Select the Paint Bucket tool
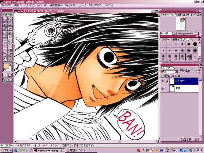Viewport: 204px width, 153px height. coord(5,54)
